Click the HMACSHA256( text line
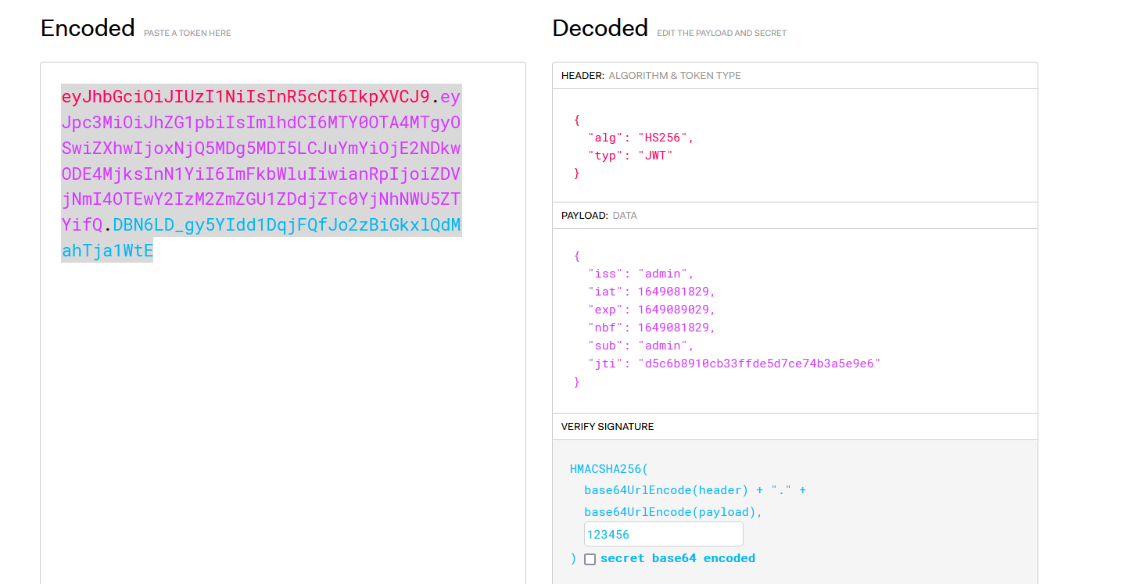Viewport: 1122px width, 584px height. click(609, 469)
